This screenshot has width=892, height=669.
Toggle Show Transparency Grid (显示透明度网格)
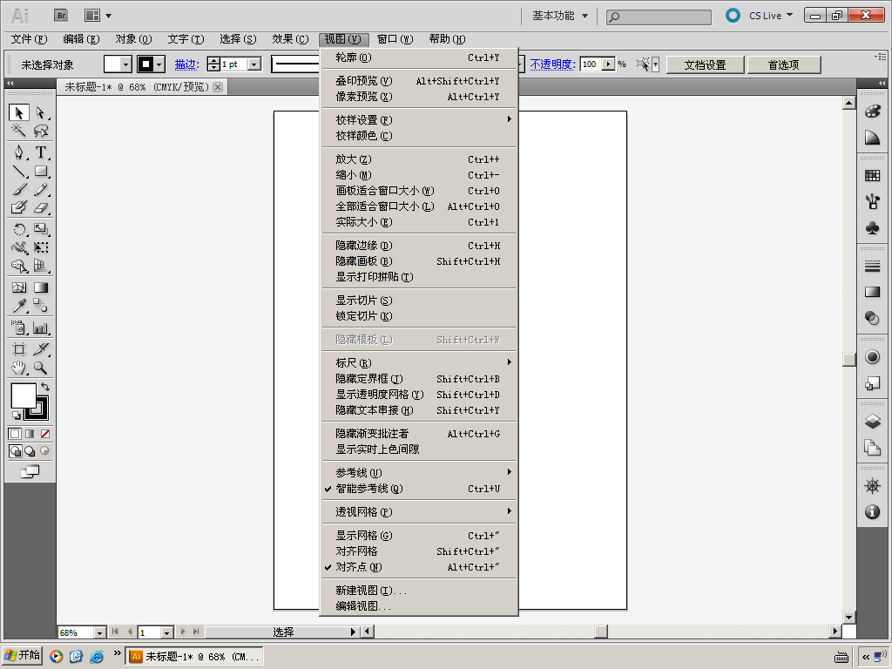[419, 395]
